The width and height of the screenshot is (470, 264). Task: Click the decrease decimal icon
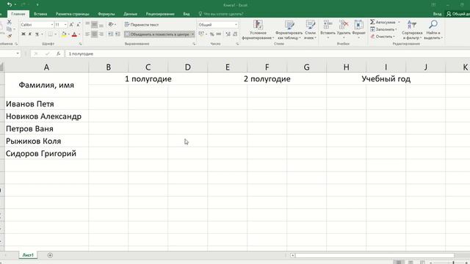point(235,34)
